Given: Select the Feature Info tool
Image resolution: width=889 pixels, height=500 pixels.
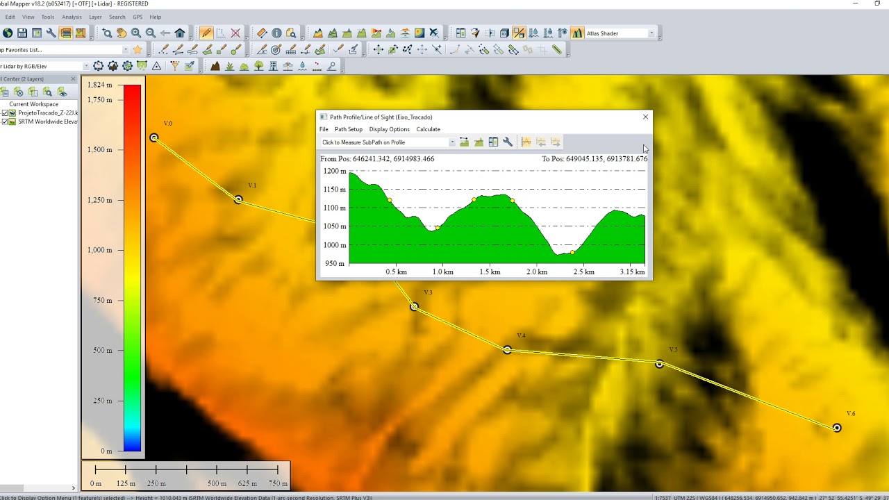Looking at the screenshot, I should tap(276, 33).
